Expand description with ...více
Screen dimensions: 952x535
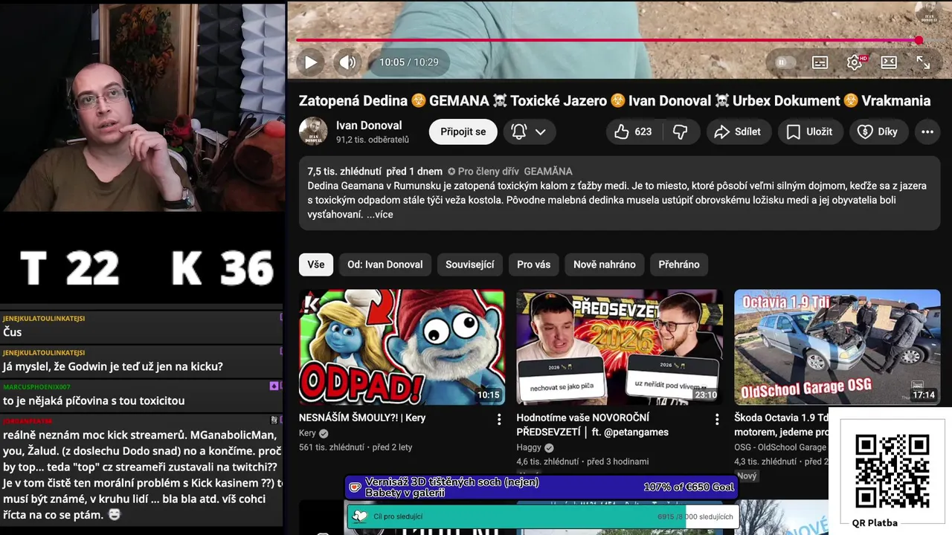379,215
